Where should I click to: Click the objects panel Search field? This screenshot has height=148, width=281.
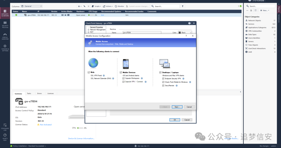(260, 6)
